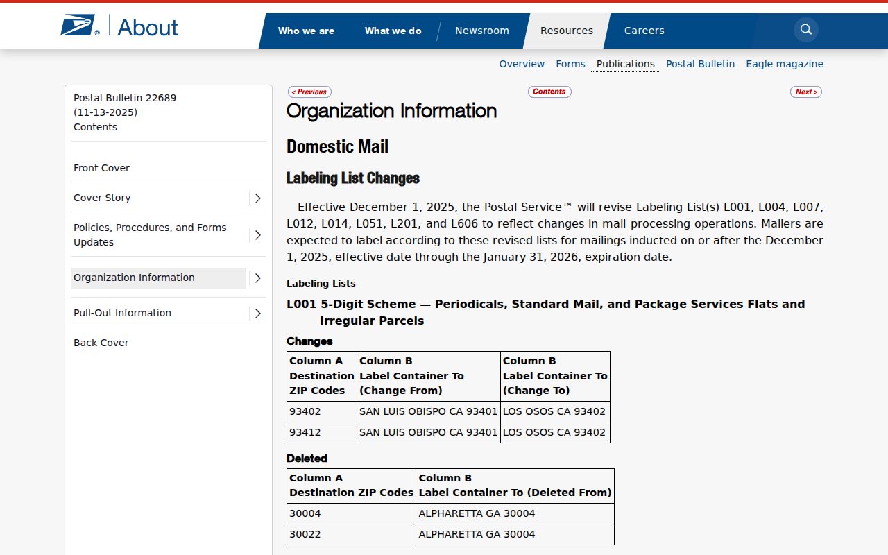The image size is (888, 555).
Task: Click the Deleted table label
Action: (x=307, y=459)
